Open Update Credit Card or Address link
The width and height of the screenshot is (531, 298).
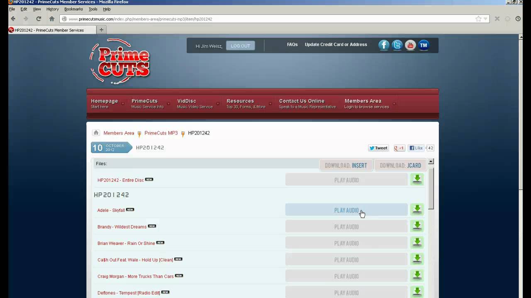coord(336,44)
